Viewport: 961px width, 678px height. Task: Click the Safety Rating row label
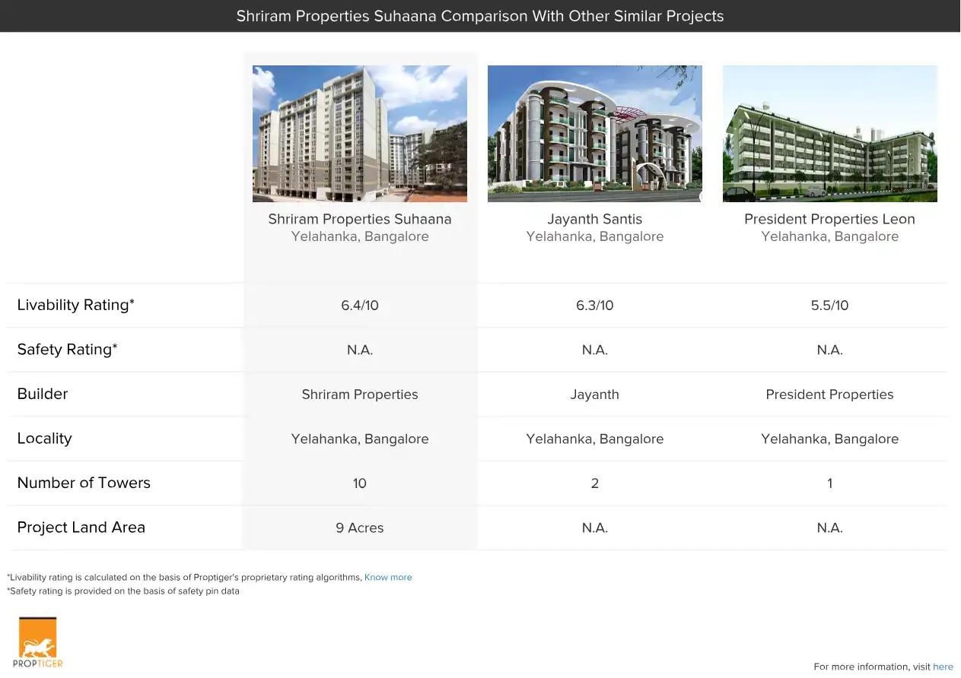point(67,350)
